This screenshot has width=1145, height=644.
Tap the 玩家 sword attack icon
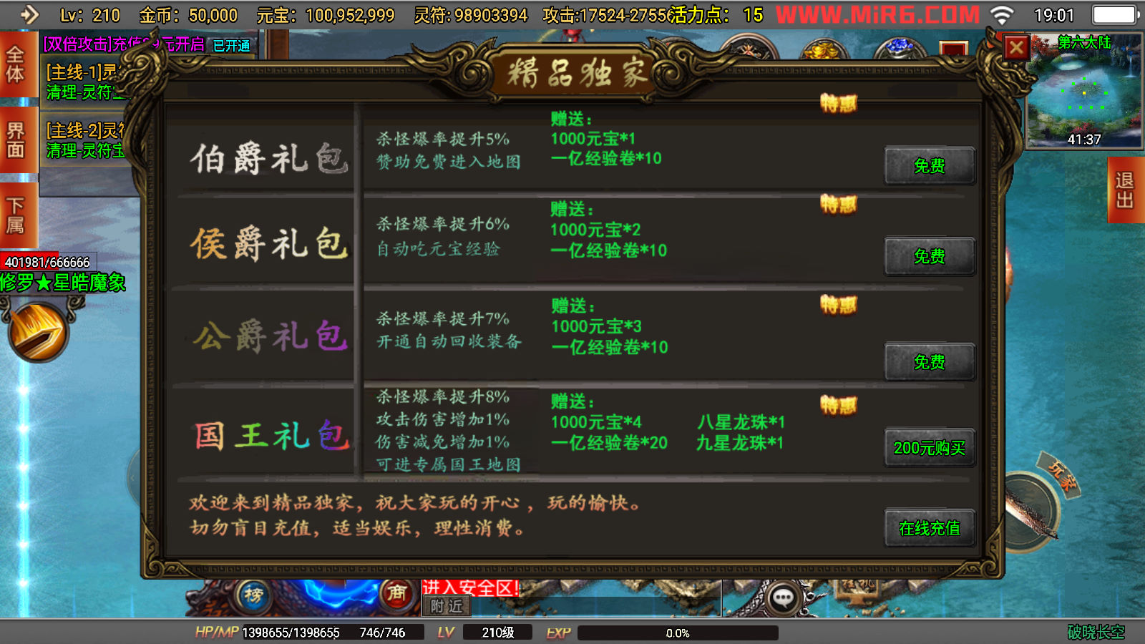(1038, 501)
